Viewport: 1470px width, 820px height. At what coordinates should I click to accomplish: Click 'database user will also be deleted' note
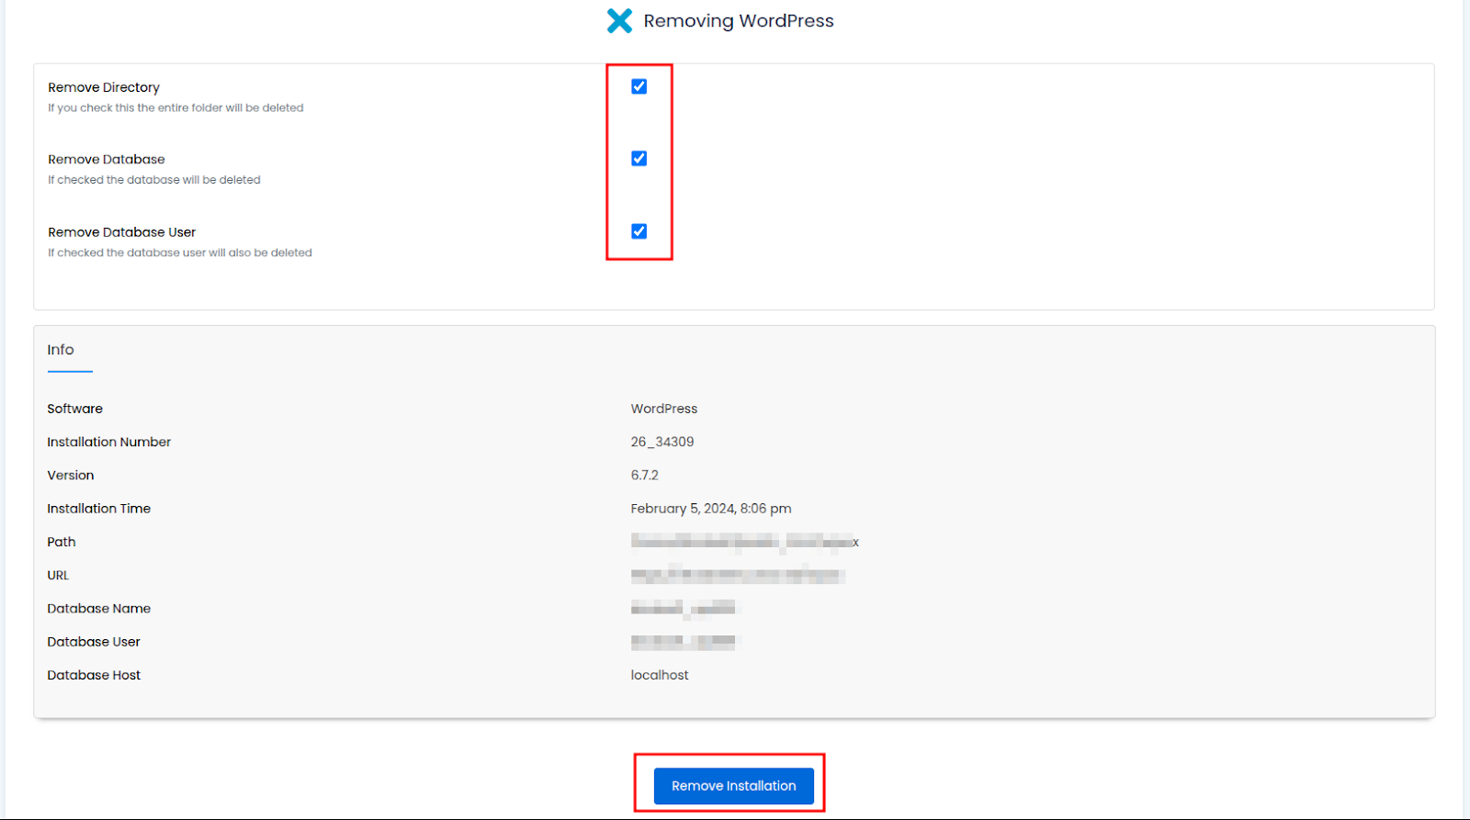(180, 253)
